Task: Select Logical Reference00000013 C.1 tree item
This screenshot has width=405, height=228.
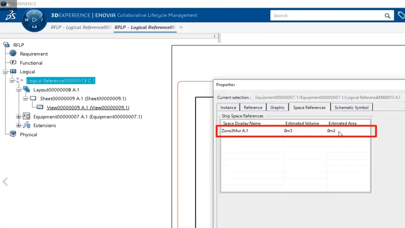Action: [x=61, y=81]
